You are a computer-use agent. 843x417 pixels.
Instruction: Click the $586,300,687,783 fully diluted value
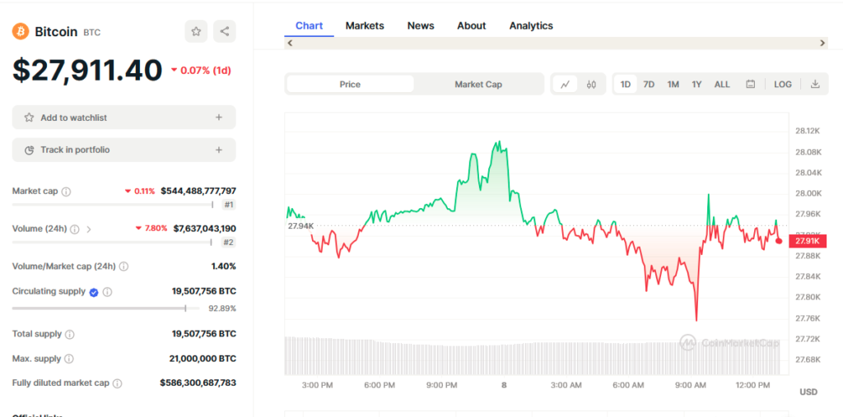coord(198,383)
